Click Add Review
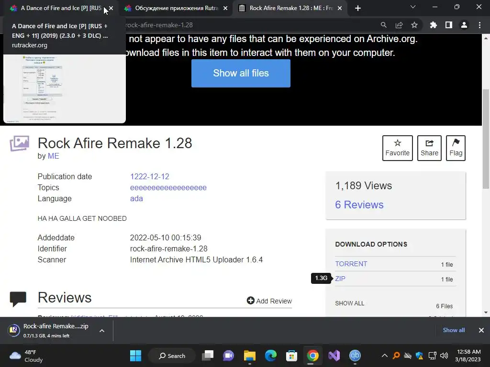490x367 pixels. click(269, 301)
